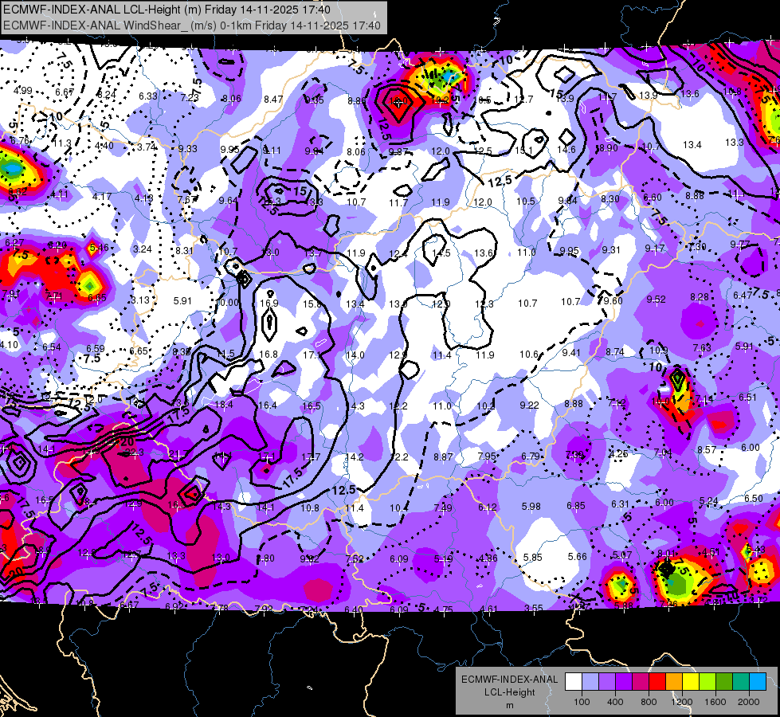
Task: Click the wind shear value 4.25
Action: point(618,454)
